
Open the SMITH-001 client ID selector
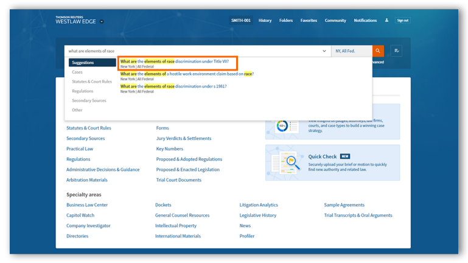pyautogui.click(x=240, y=20)
